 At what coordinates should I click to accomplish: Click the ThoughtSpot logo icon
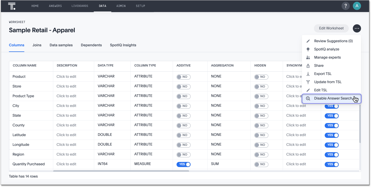(12, 6)
